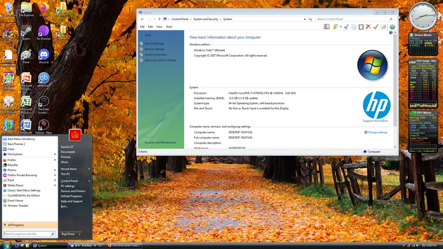This screenshot has height=249, width=443.
Task: Select All Programs in Start menu
Action: pyautogui.click(x=30, y=225)
